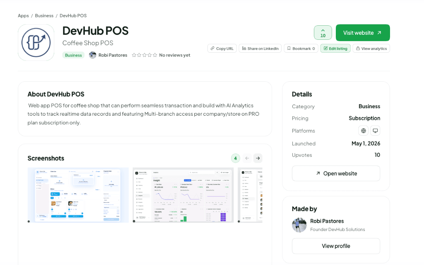Open the Apps breadcrumb link
The height and width of the screenshot is (265, 424).
click(23, 16)
